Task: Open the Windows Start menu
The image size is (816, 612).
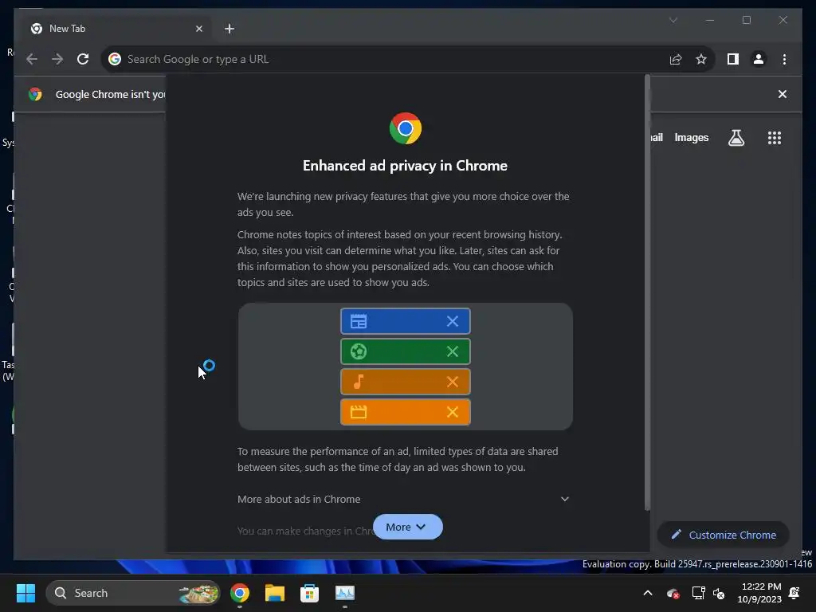Action: tap(25, 593)
